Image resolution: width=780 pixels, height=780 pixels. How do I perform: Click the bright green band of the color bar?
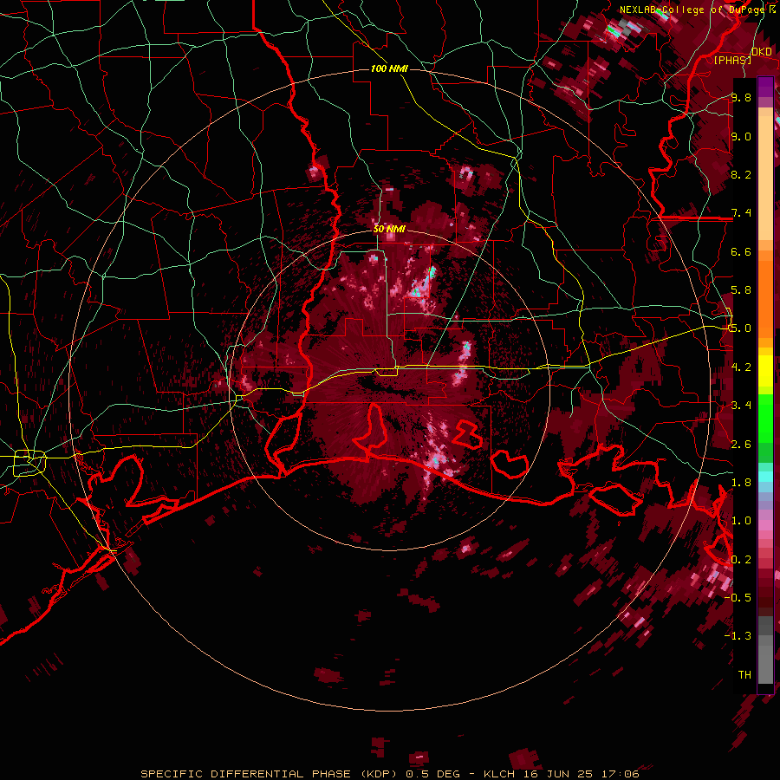coord(765,417)
